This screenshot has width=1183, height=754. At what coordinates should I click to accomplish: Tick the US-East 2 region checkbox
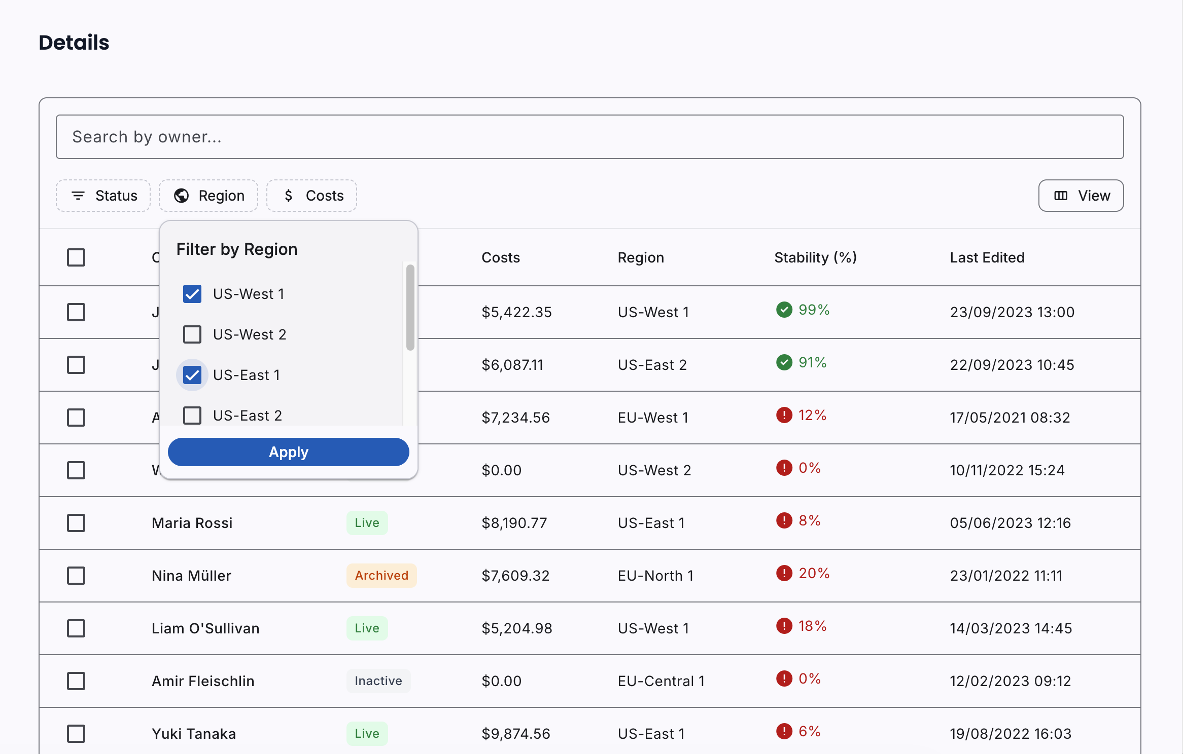(192, 416)
